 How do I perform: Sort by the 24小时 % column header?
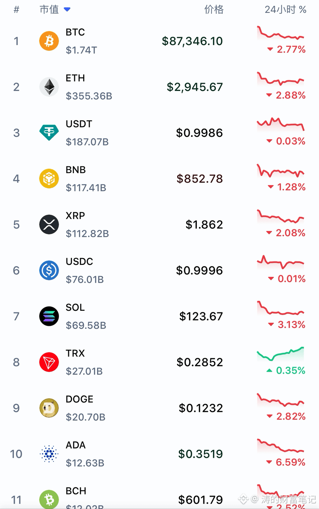(285, 10)
